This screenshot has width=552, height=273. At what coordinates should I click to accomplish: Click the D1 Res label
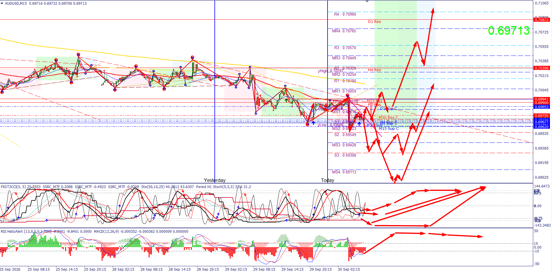click(374, 22)
